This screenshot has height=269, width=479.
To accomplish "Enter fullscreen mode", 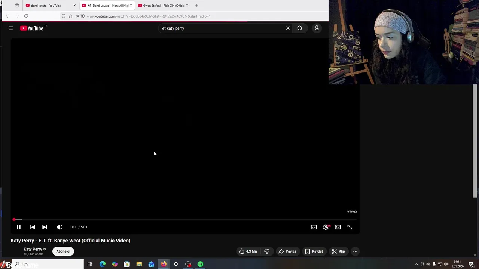I will [x=350, y=227].
